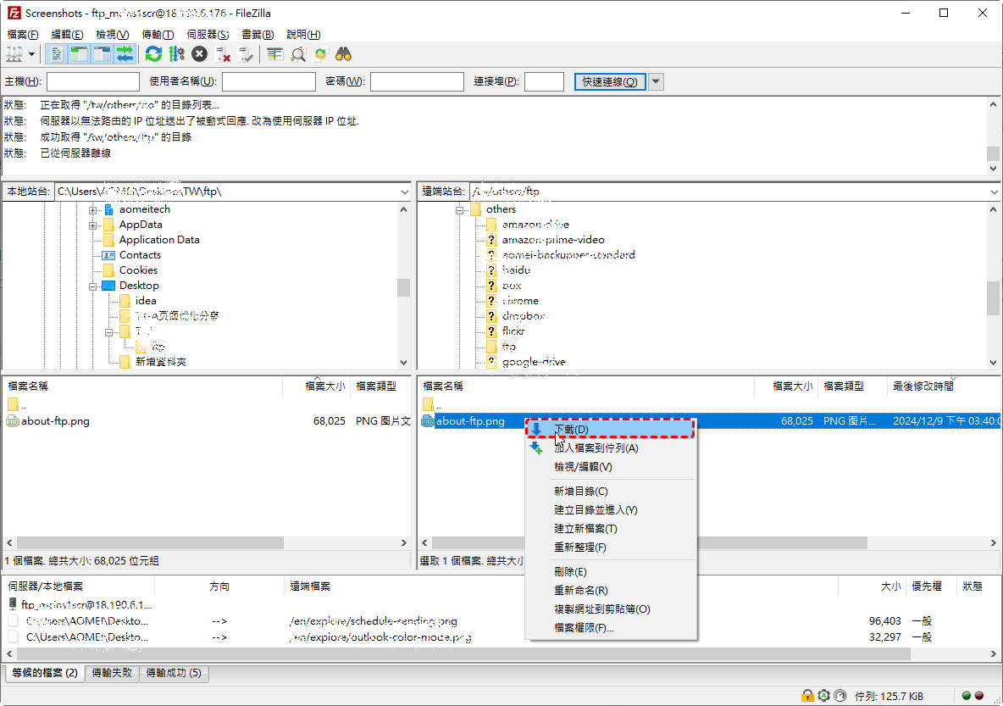This screenshot has height=706, width=1003.
Task: Toggle the message log display icon
Action: pyautogui.click(x=56, y=54)
